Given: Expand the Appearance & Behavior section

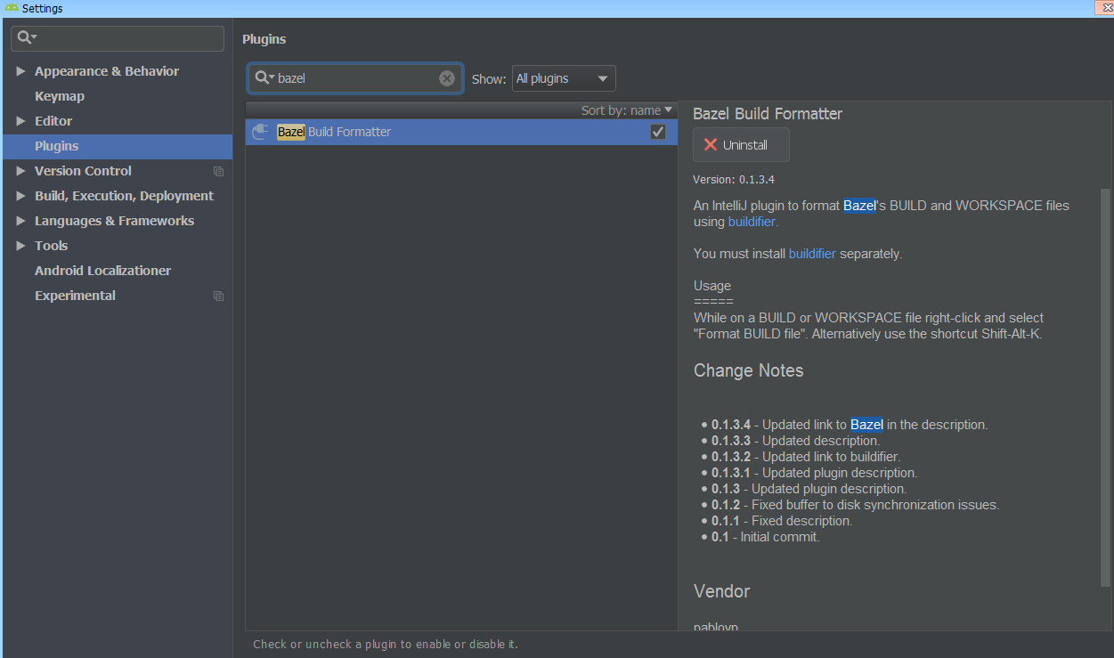Looking at the screenshot, I should click(20, 71).
